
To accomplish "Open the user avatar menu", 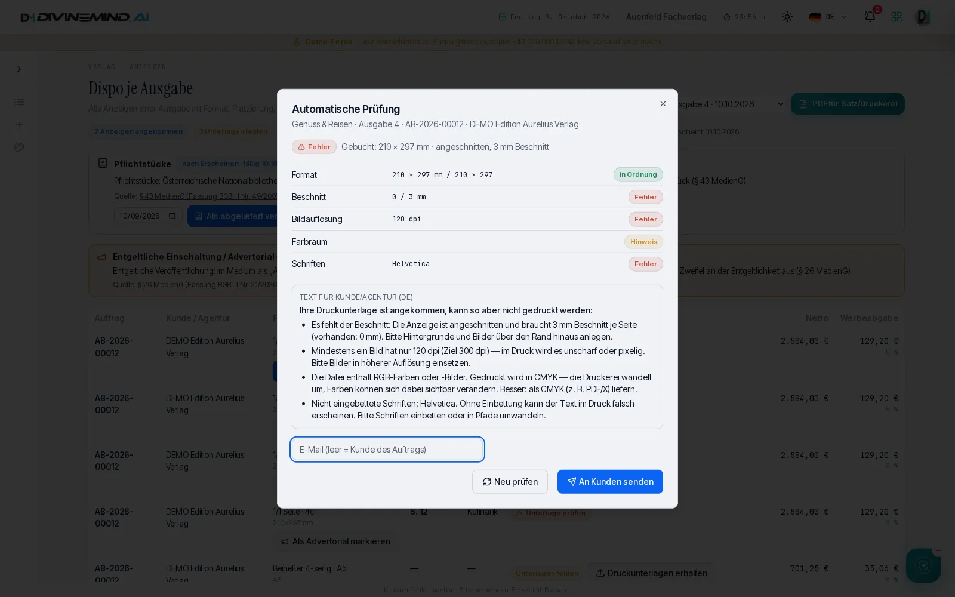I will coord(923,17).
